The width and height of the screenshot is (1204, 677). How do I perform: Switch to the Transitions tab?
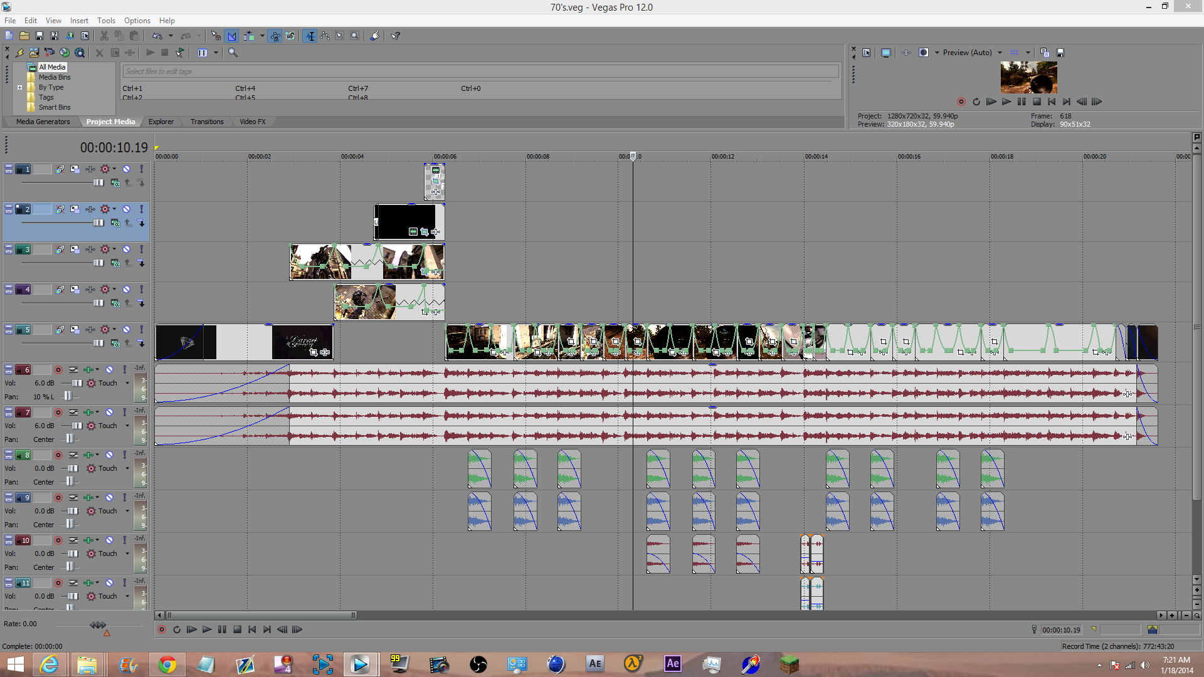(x=207, y=122)
